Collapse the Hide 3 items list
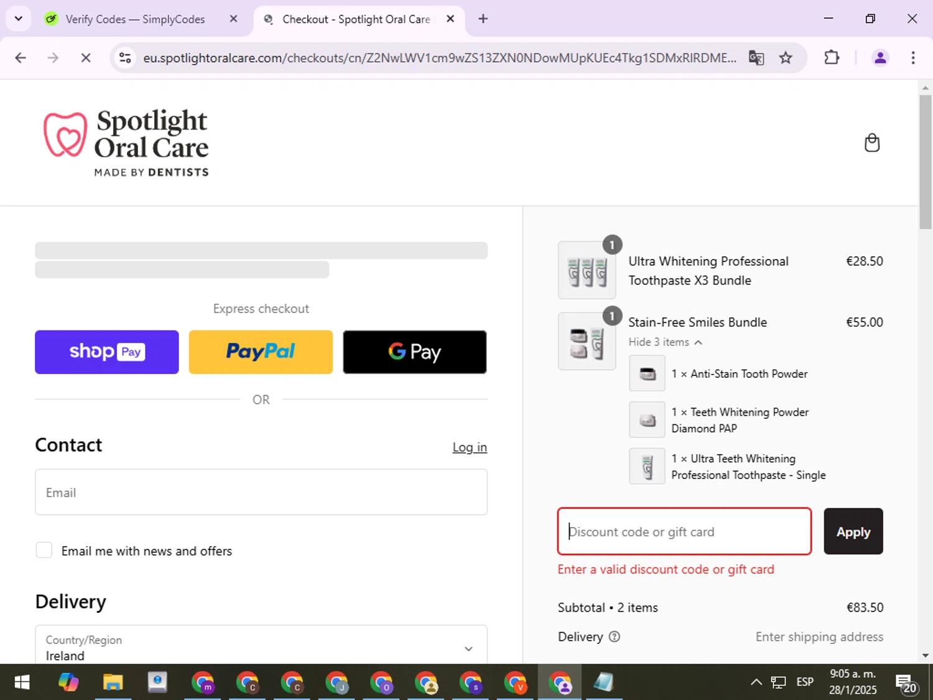 (x=665, y=342)
